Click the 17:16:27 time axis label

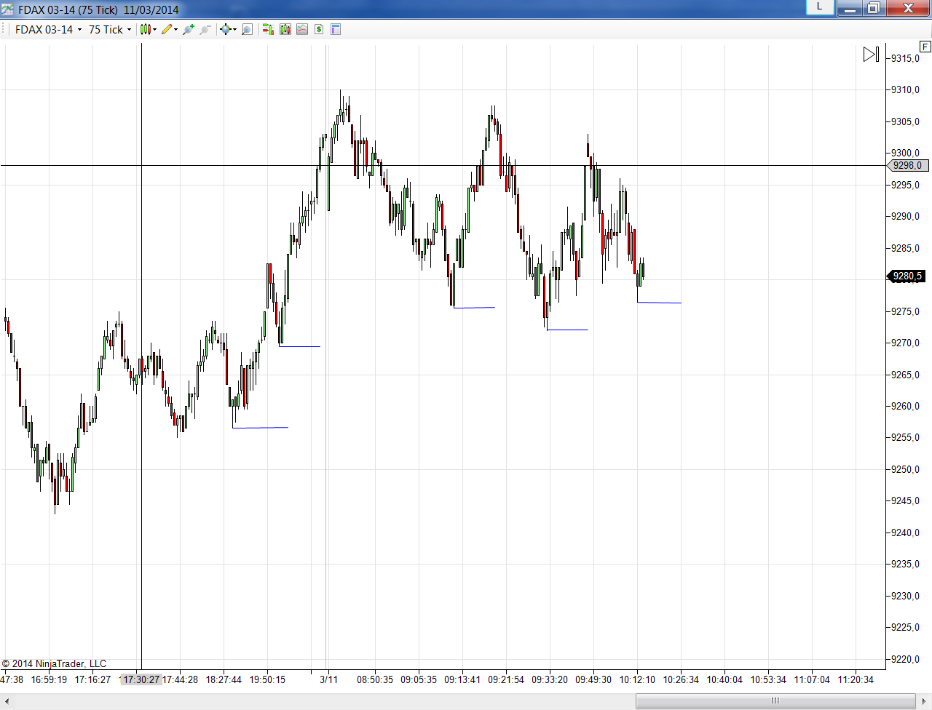[92, 679]
